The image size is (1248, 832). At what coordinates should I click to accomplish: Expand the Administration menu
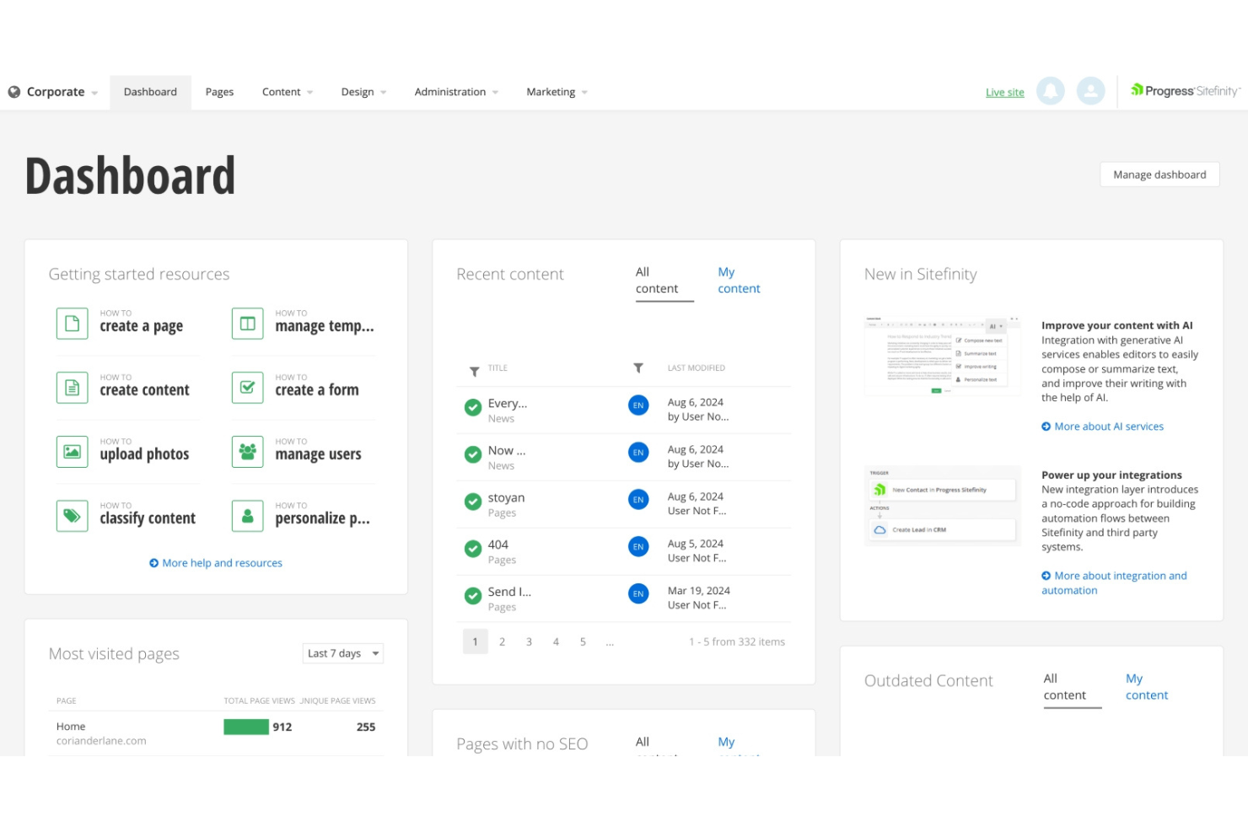coord(456,92)
